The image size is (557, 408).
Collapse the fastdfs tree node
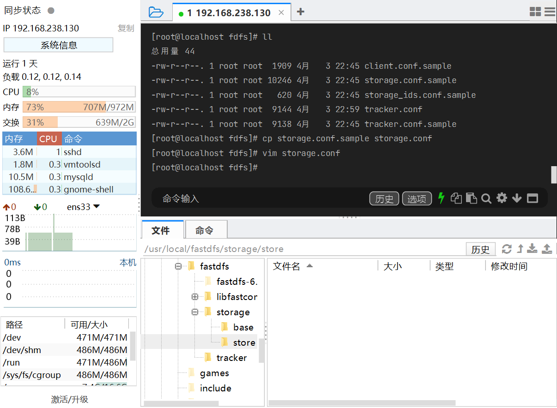click(178, 266)
